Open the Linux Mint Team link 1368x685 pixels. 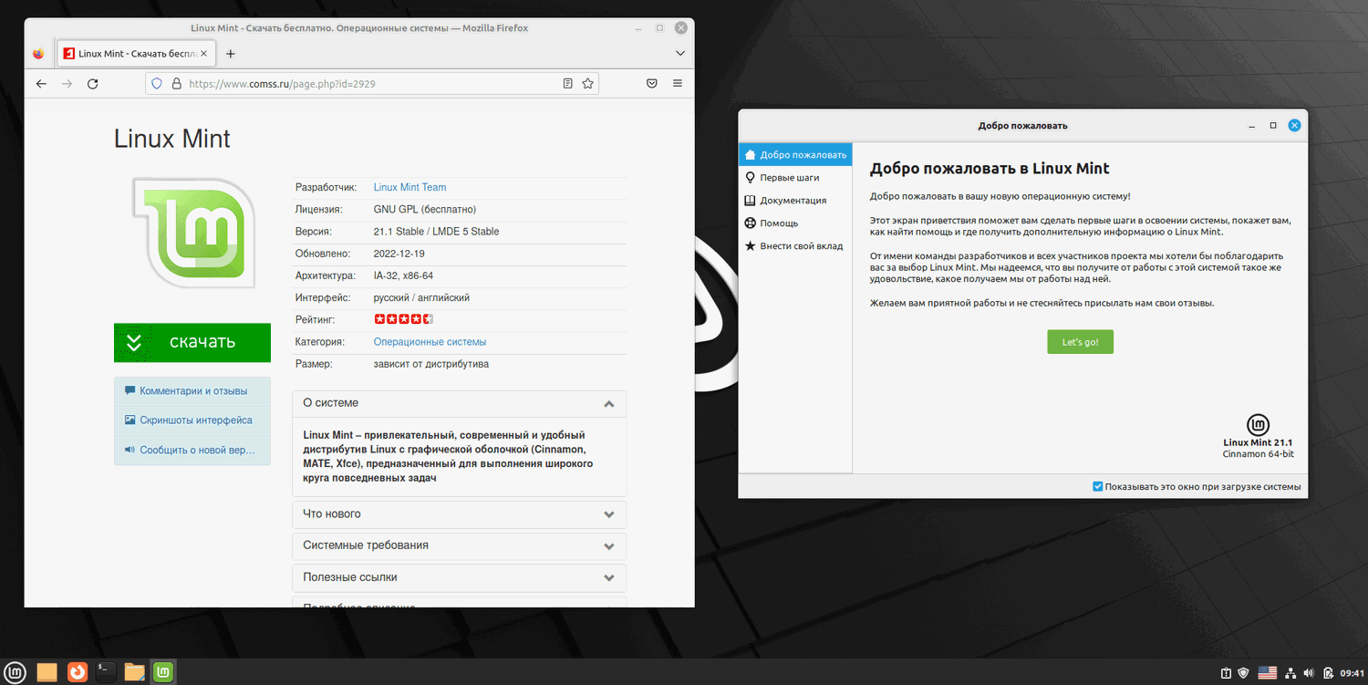(x=410, y=188)
